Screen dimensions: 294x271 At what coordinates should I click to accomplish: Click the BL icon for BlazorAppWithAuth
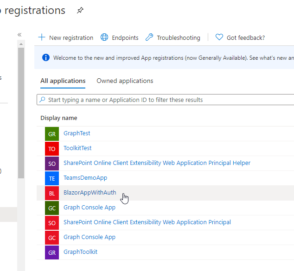(52, 193)
